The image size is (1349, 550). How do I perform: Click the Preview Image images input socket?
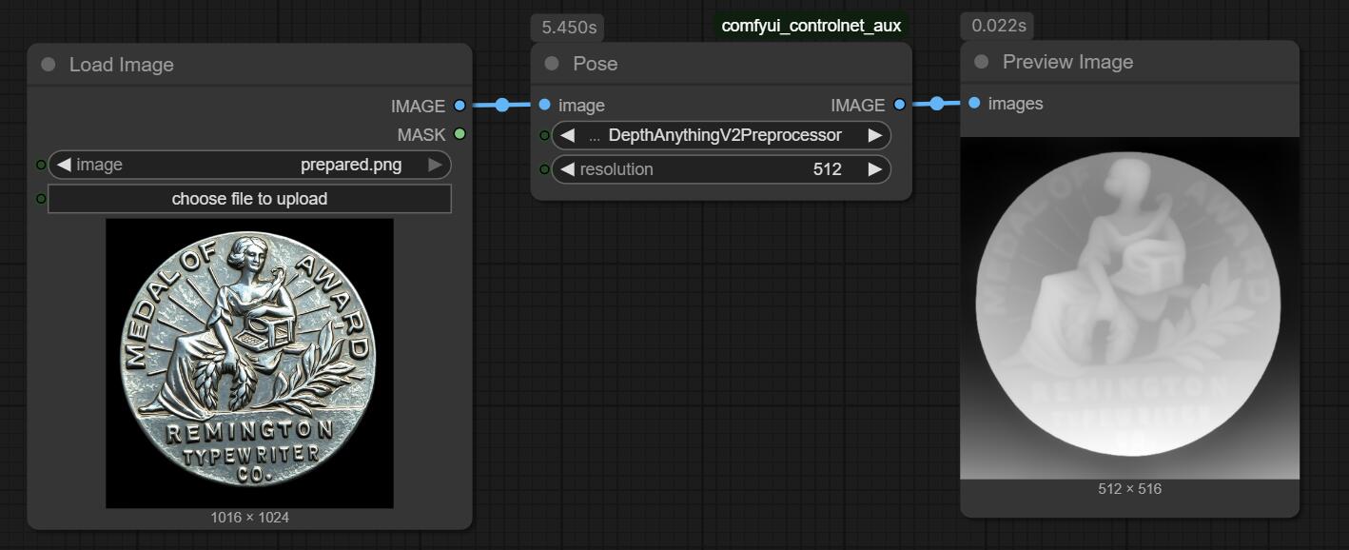pos(974,103)
